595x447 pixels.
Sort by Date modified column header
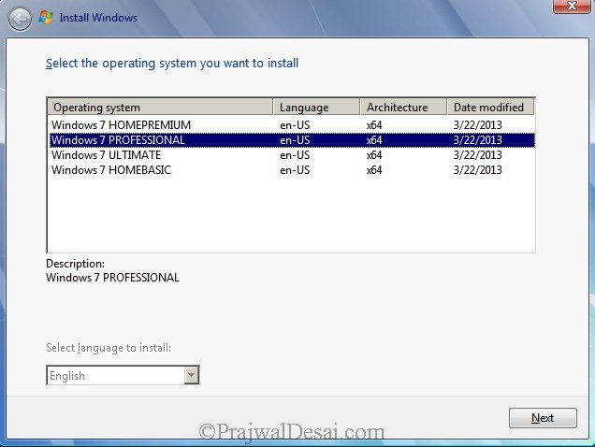(490, 108)
